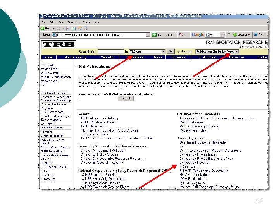Open the IDEA Publications link
The width and height of the screenshot is (279, 209).
193,178
